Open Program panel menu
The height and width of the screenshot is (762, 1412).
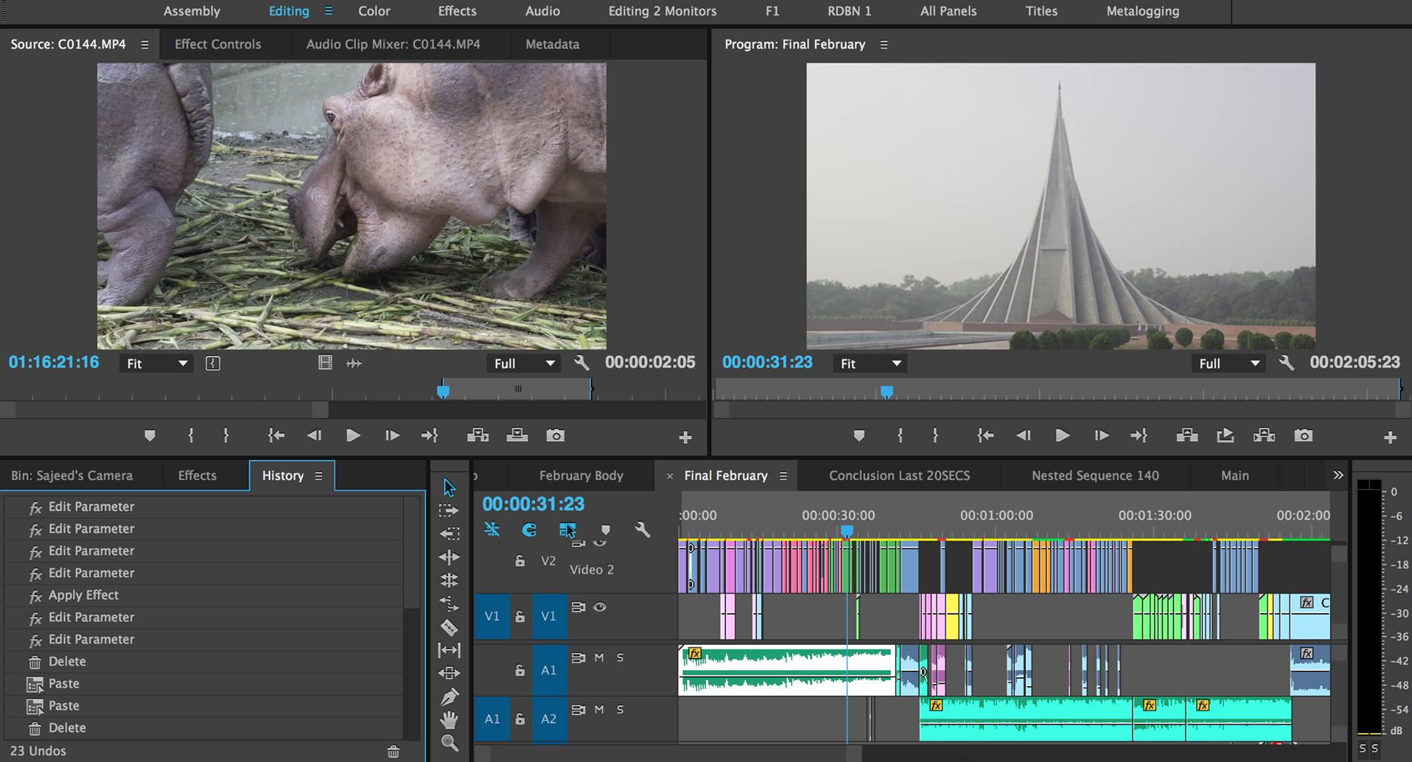pyautogui.click(x=884, y=45)
